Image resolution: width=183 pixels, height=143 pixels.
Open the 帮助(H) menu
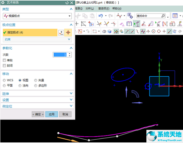coord(117,9)
